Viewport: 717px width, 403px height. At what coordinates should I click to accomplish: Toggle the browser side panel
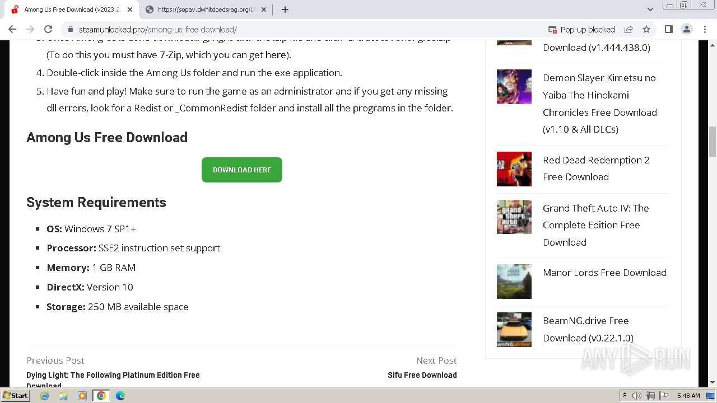click(668, 29)
